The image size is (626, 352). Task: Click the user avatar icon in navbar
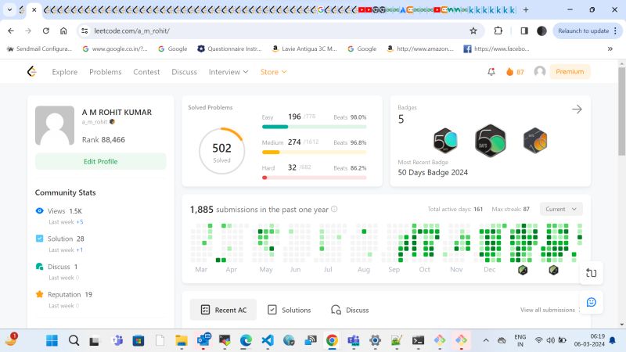(x=540, y=71)
